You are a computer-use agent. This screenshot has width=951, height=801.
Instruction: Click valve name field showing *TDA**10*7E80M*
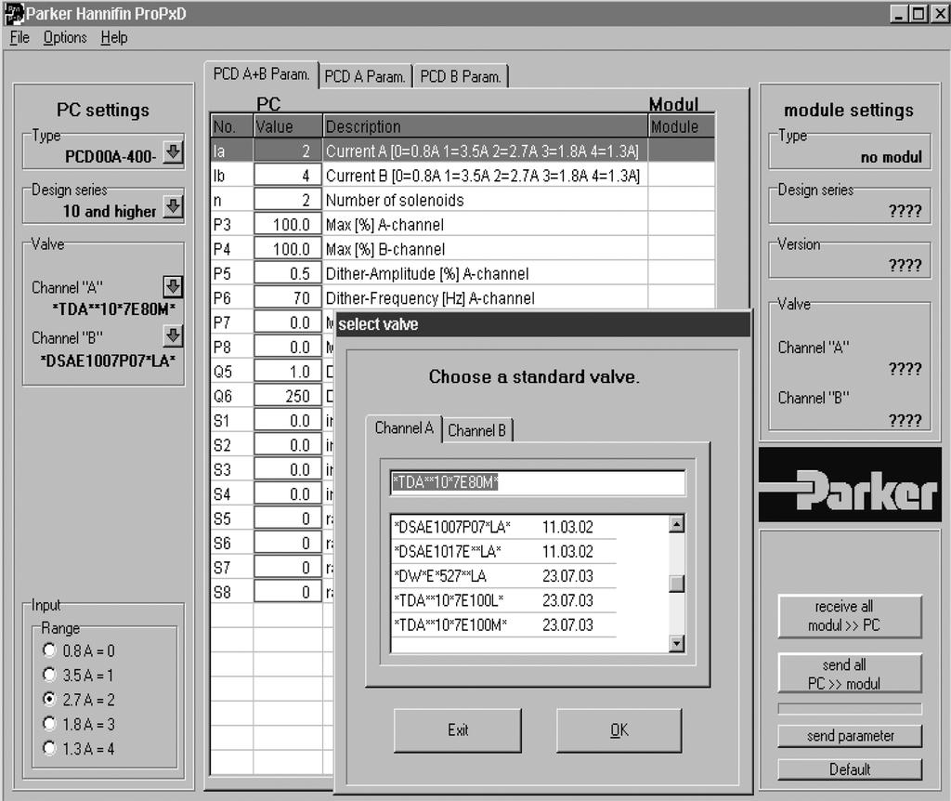coord(538,483)
